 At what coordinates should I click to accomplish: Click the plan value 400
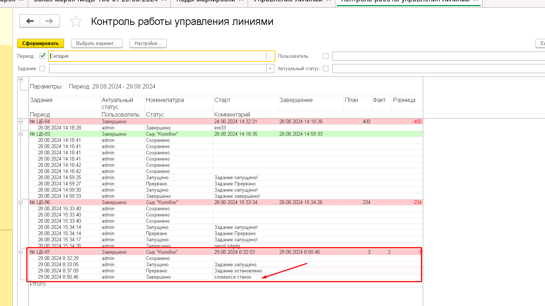click(367, 121)
